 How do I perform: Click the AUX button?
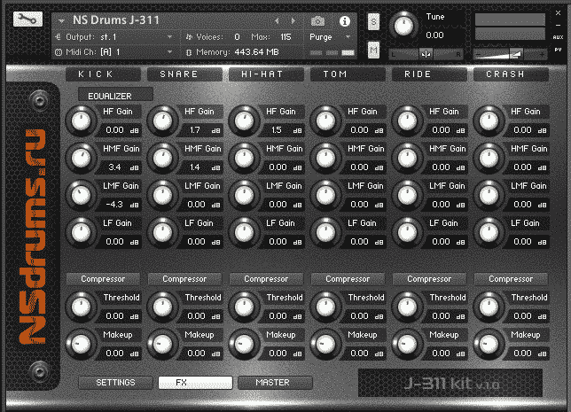pos(558,37)
